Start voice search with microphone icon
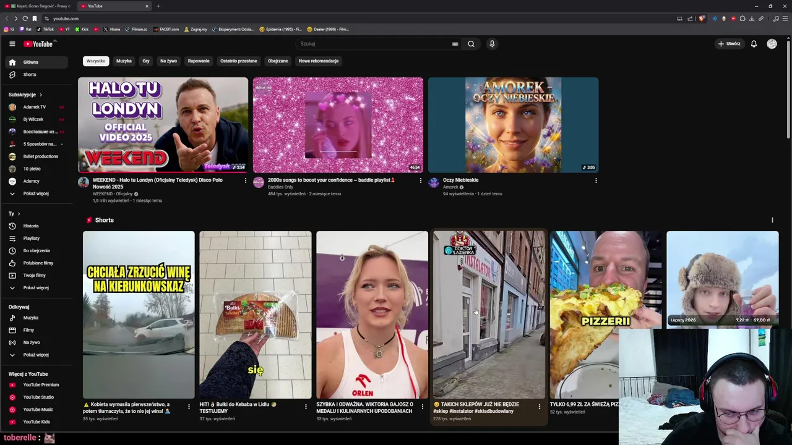 492,44
